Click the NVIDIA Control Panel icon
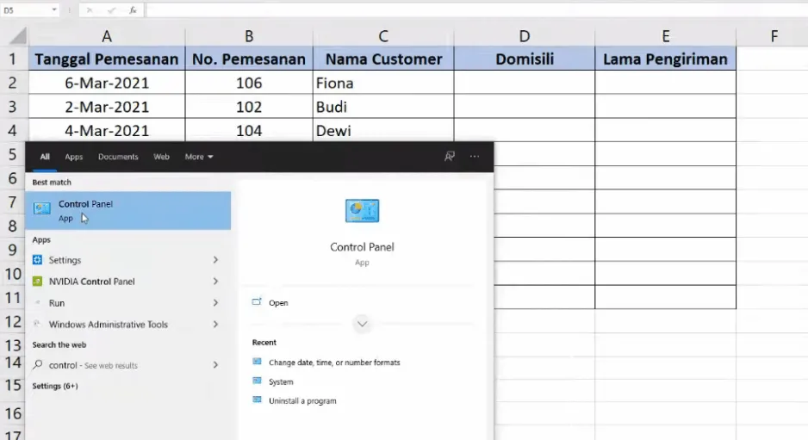This screenshot has width=808, height=440. click(37, 282)
